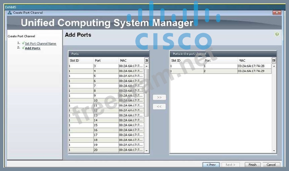Open column options icon in Ports table
The height and width of the screenshot is (171, 289).
point(146,61)
